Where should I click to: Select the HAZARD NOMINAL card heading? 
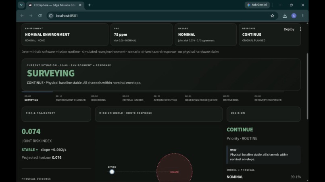(187, 35)
